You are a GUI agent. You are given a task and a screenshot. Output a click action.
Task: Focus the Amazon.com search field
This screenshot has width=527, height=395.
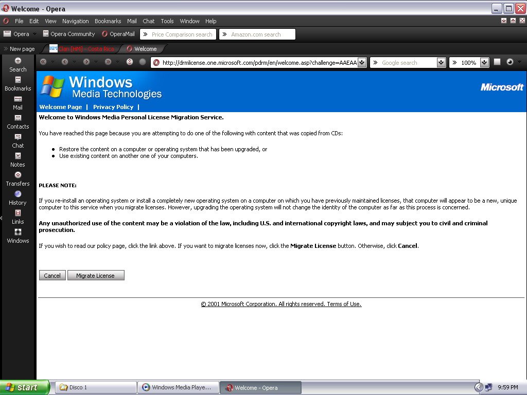click(257, 34)
